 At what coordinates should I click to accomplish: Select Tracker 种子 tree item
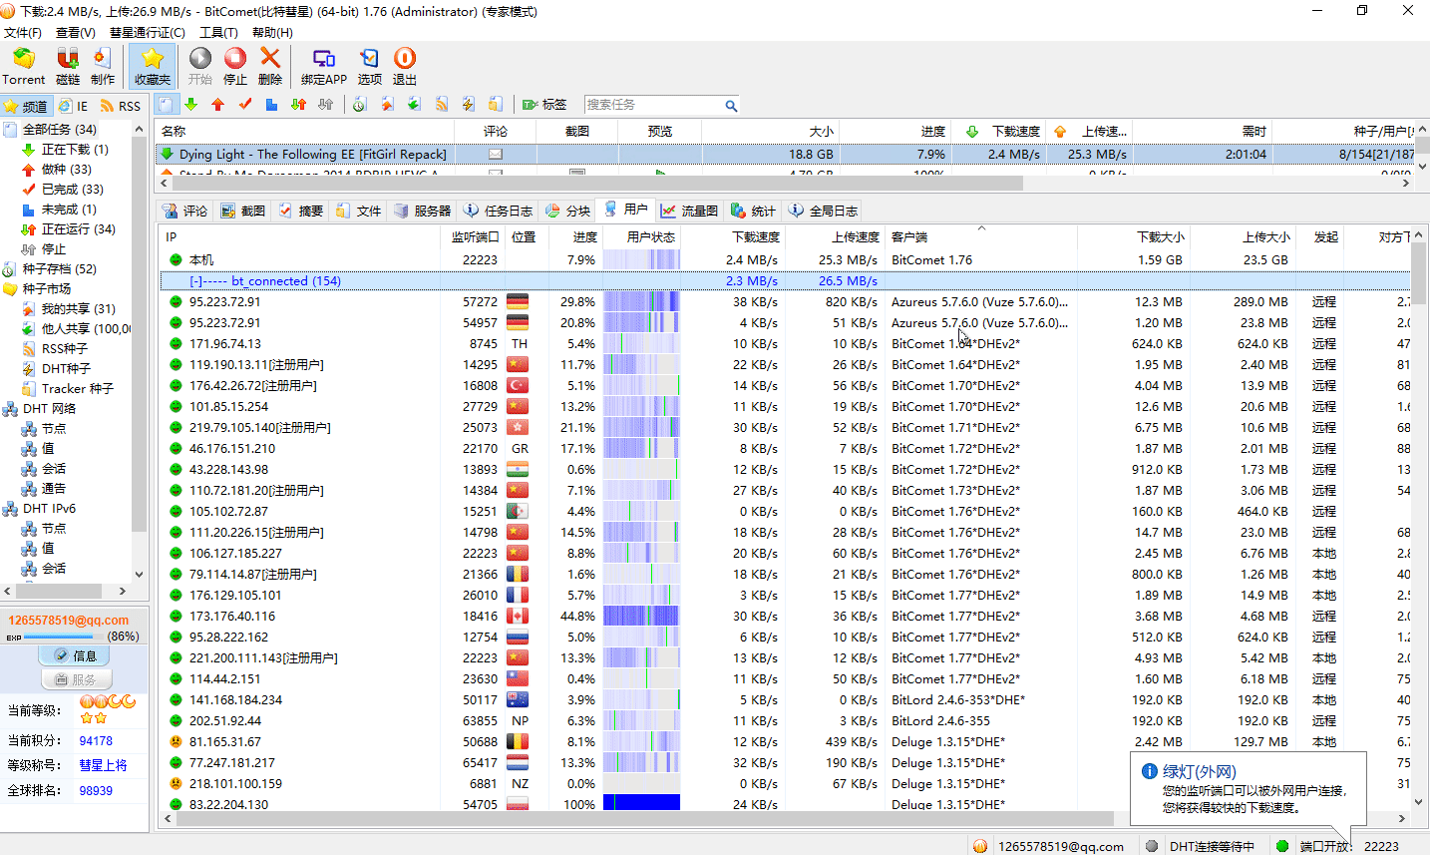[x=77, y=388]
